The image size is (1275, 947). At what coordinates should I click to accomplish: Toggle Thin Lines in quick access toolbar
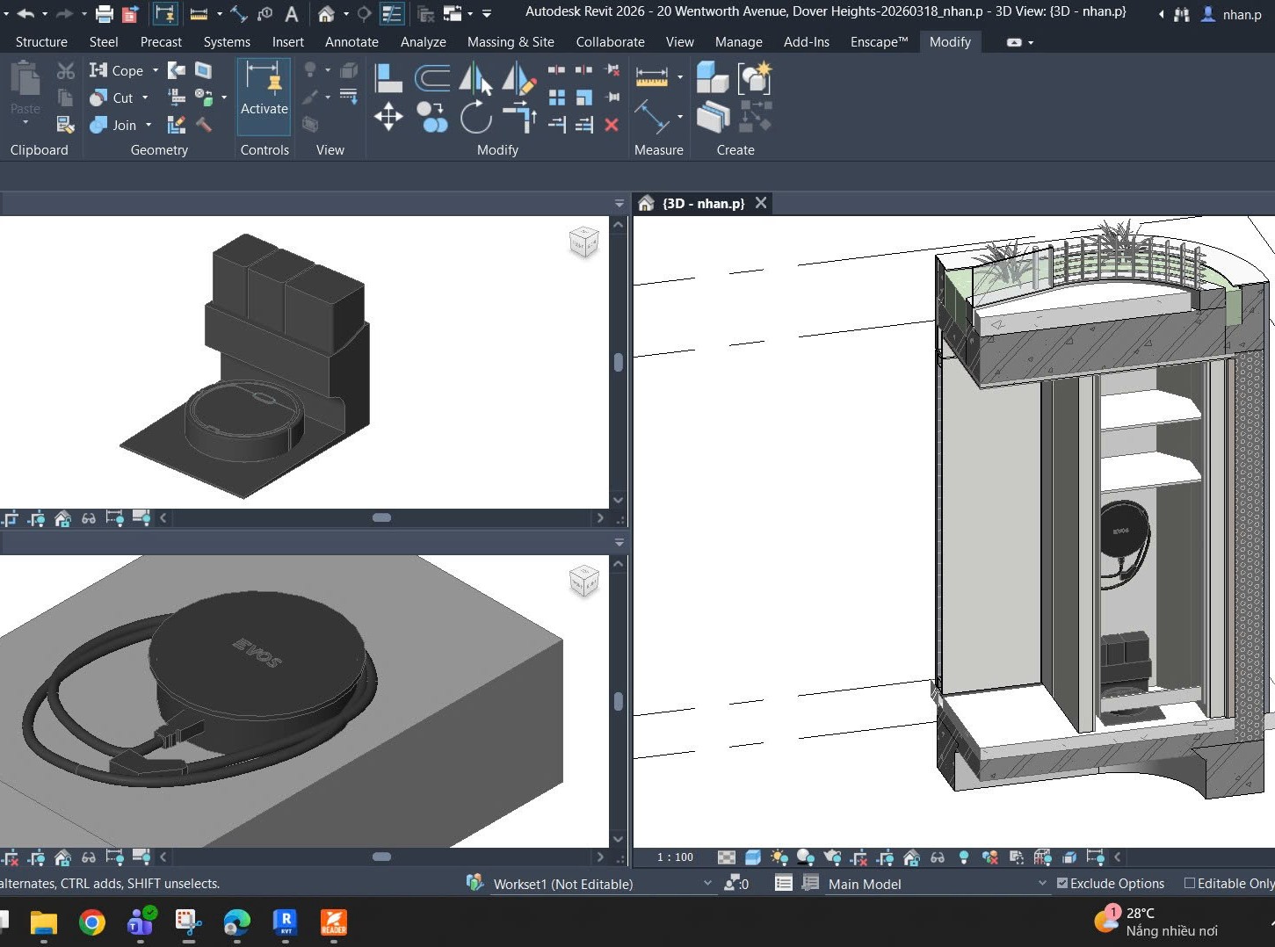[x=392, y=13]
